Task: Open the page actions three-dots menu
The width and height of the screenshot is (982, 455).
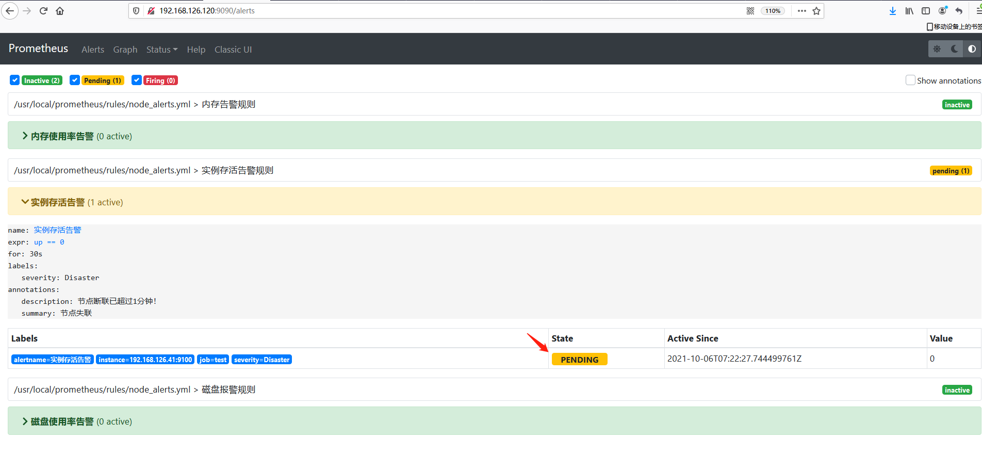Action: 801,11
